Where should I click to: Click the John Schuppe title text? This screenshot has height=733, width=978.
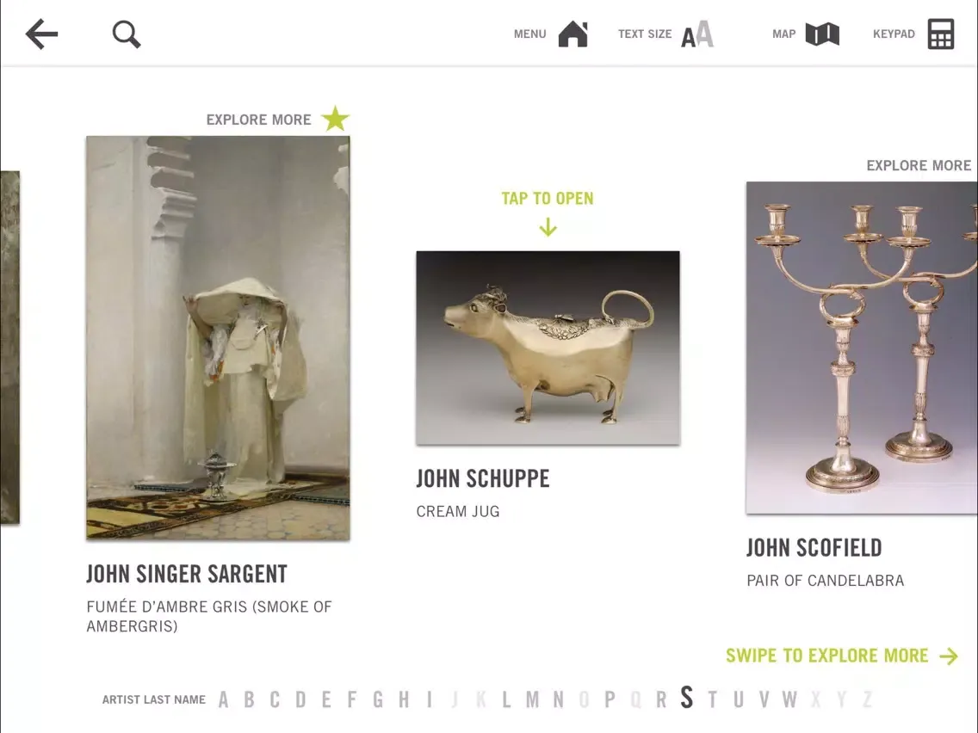(483, 478)
